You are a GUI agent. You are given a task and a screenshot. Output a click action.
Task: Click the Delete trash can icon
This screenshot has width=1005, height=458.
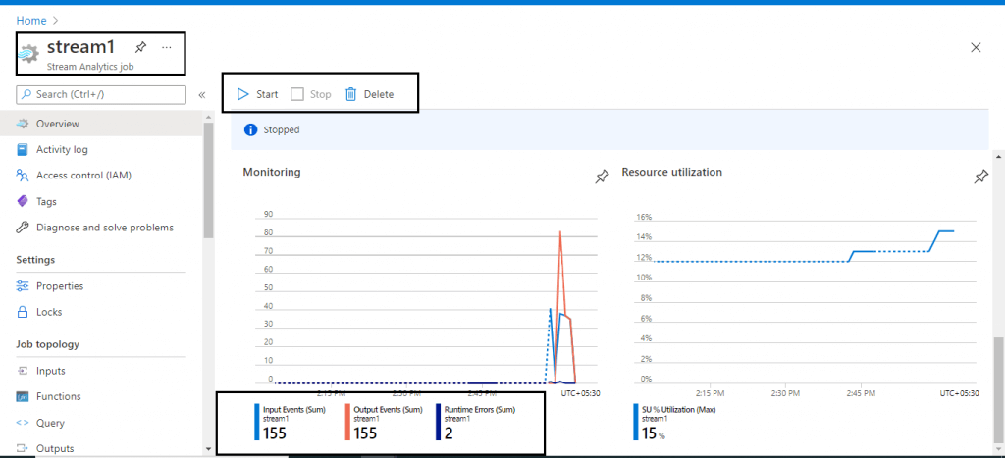point(350,94)
